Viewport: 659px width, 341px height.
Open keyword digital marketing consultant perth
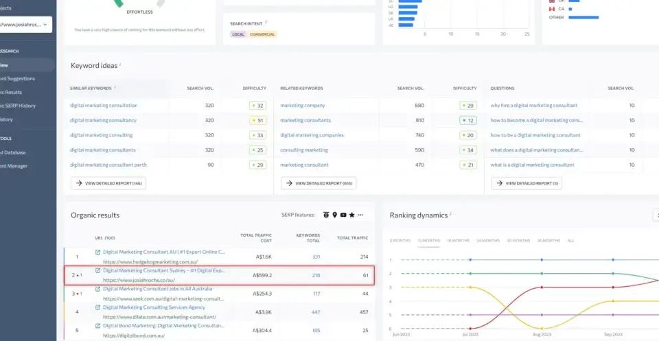[x=108, y=165]
